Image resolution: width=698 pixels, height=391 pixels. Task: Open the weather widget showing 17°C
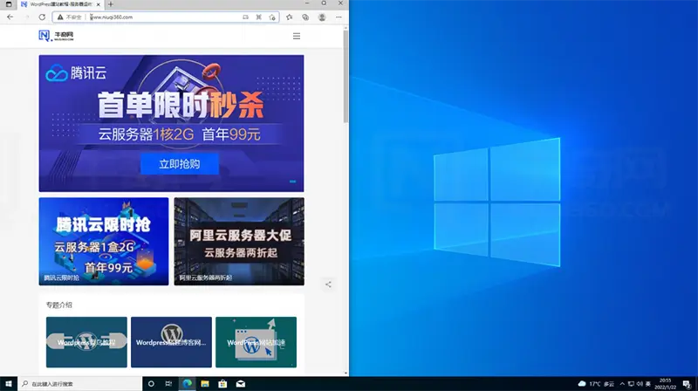[596, 383]
